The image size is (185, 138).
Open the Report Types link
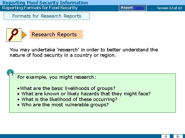pos(133,8)
